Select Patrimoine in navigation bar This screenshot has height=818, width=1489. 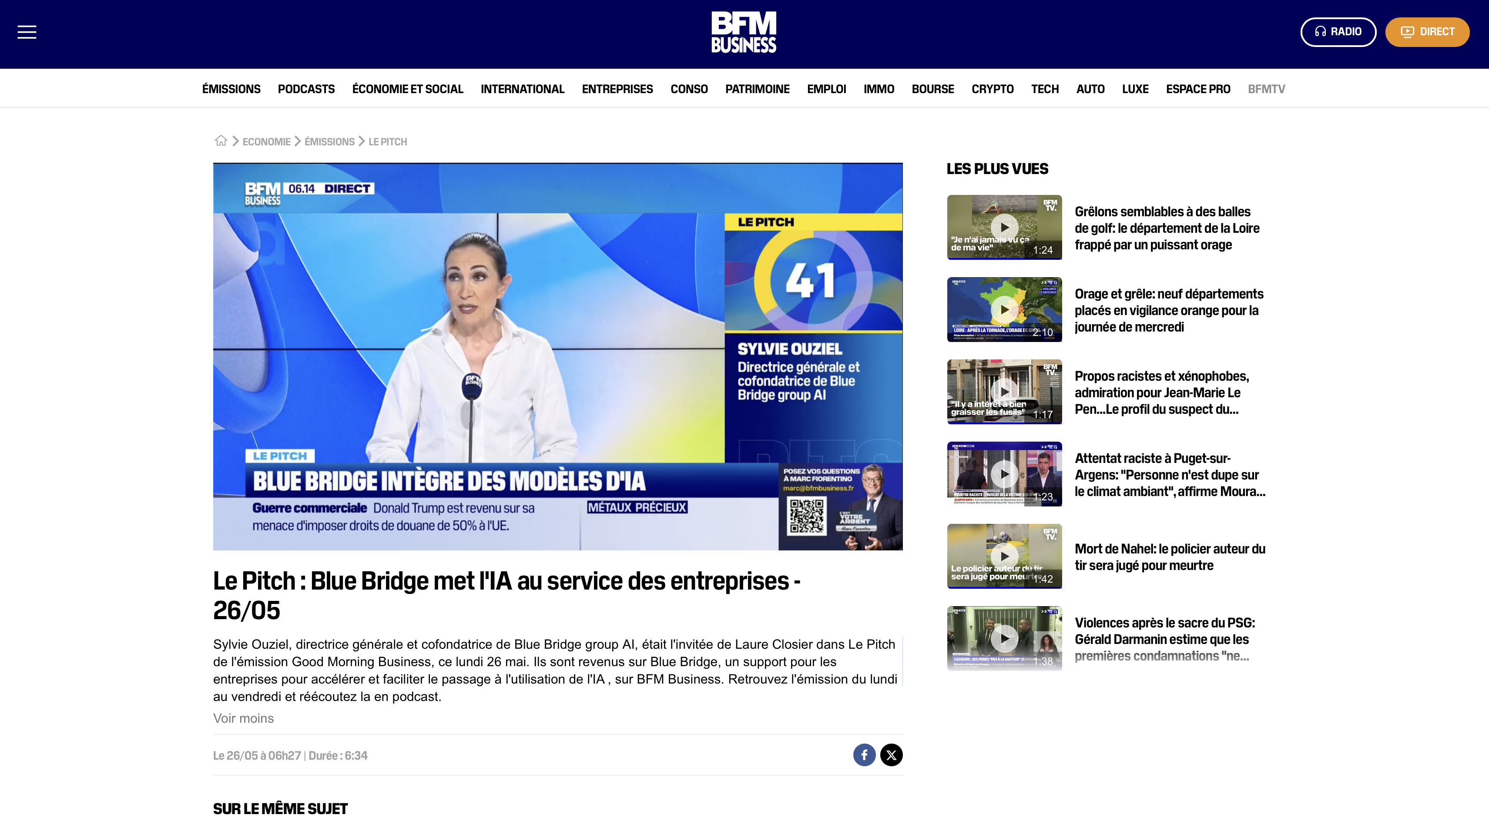click(x=757, y=89)
